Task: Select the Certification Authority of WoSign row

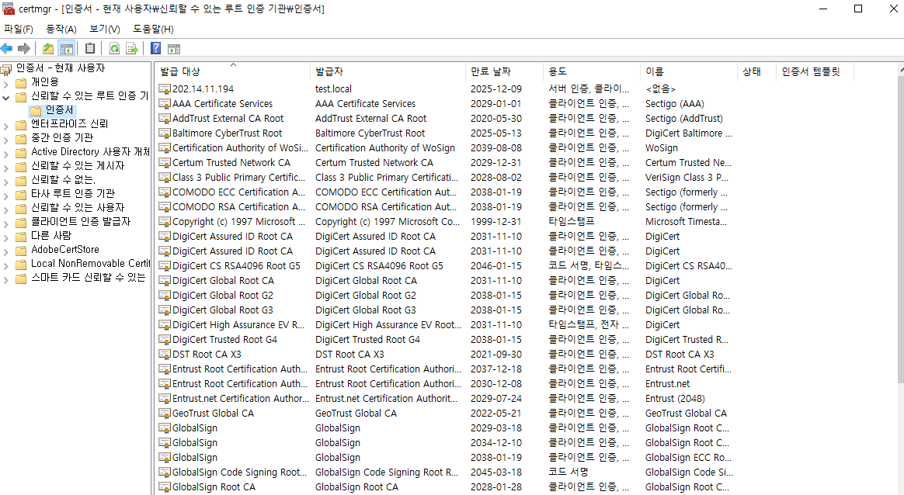Action: click(445, 148)
